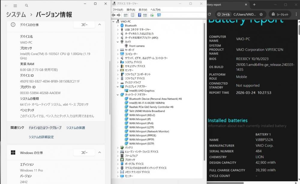The height and width of the screenshot is (184, 300).
Task: Expand the キーボード category
Action: pyautogui.click(x=118, y=50)
